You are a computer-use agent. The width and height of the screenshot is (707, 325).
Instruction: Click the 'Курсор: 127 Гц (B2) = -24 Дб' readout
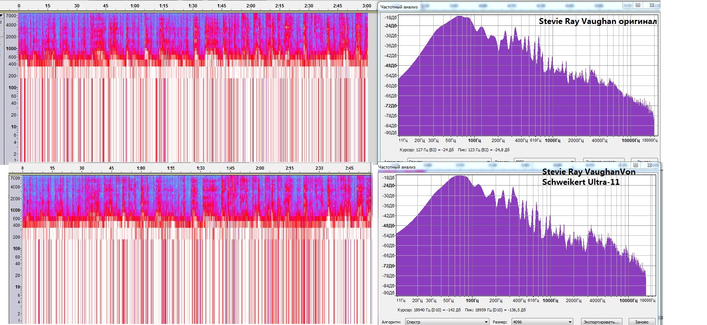tap(427, 150)
